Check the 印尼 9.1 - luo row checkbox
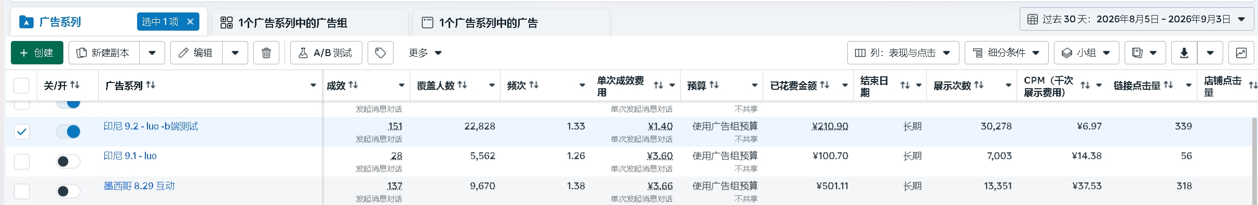This screenshot has height=205, width=1258. [21, 161]
